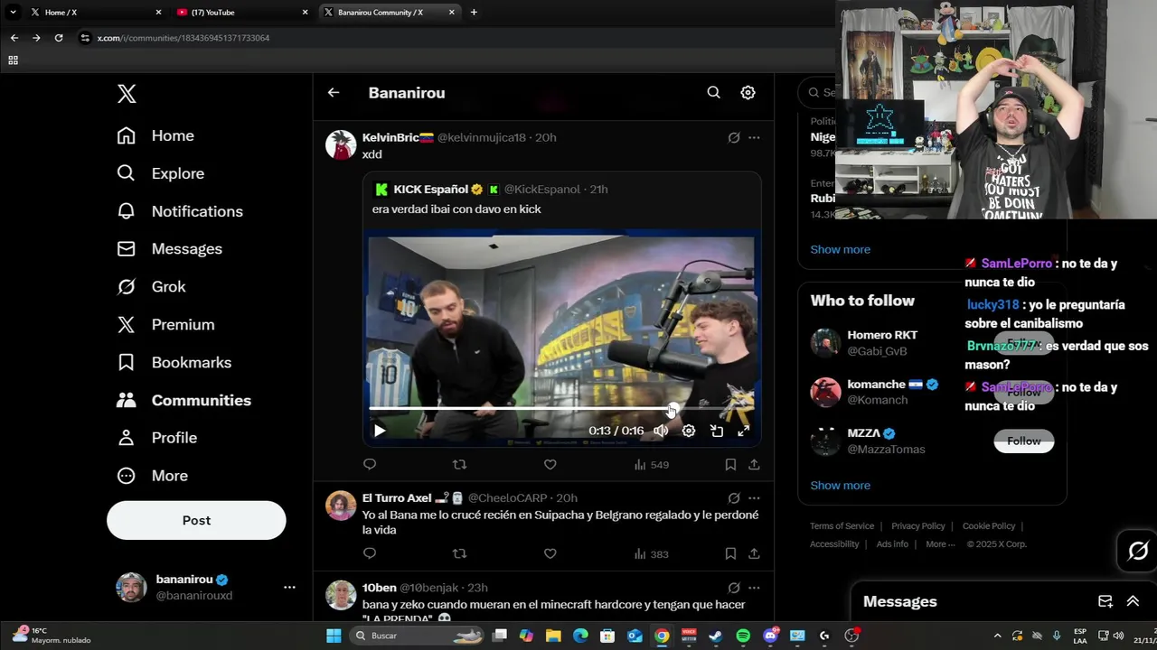Go back using the Bananirou header arrow

[334, 92]
